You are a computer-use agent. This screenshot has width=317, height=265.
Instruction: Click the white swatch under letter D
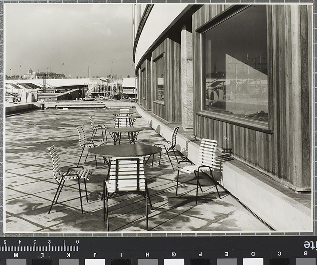pyautogui.click(x=253, y=261)
